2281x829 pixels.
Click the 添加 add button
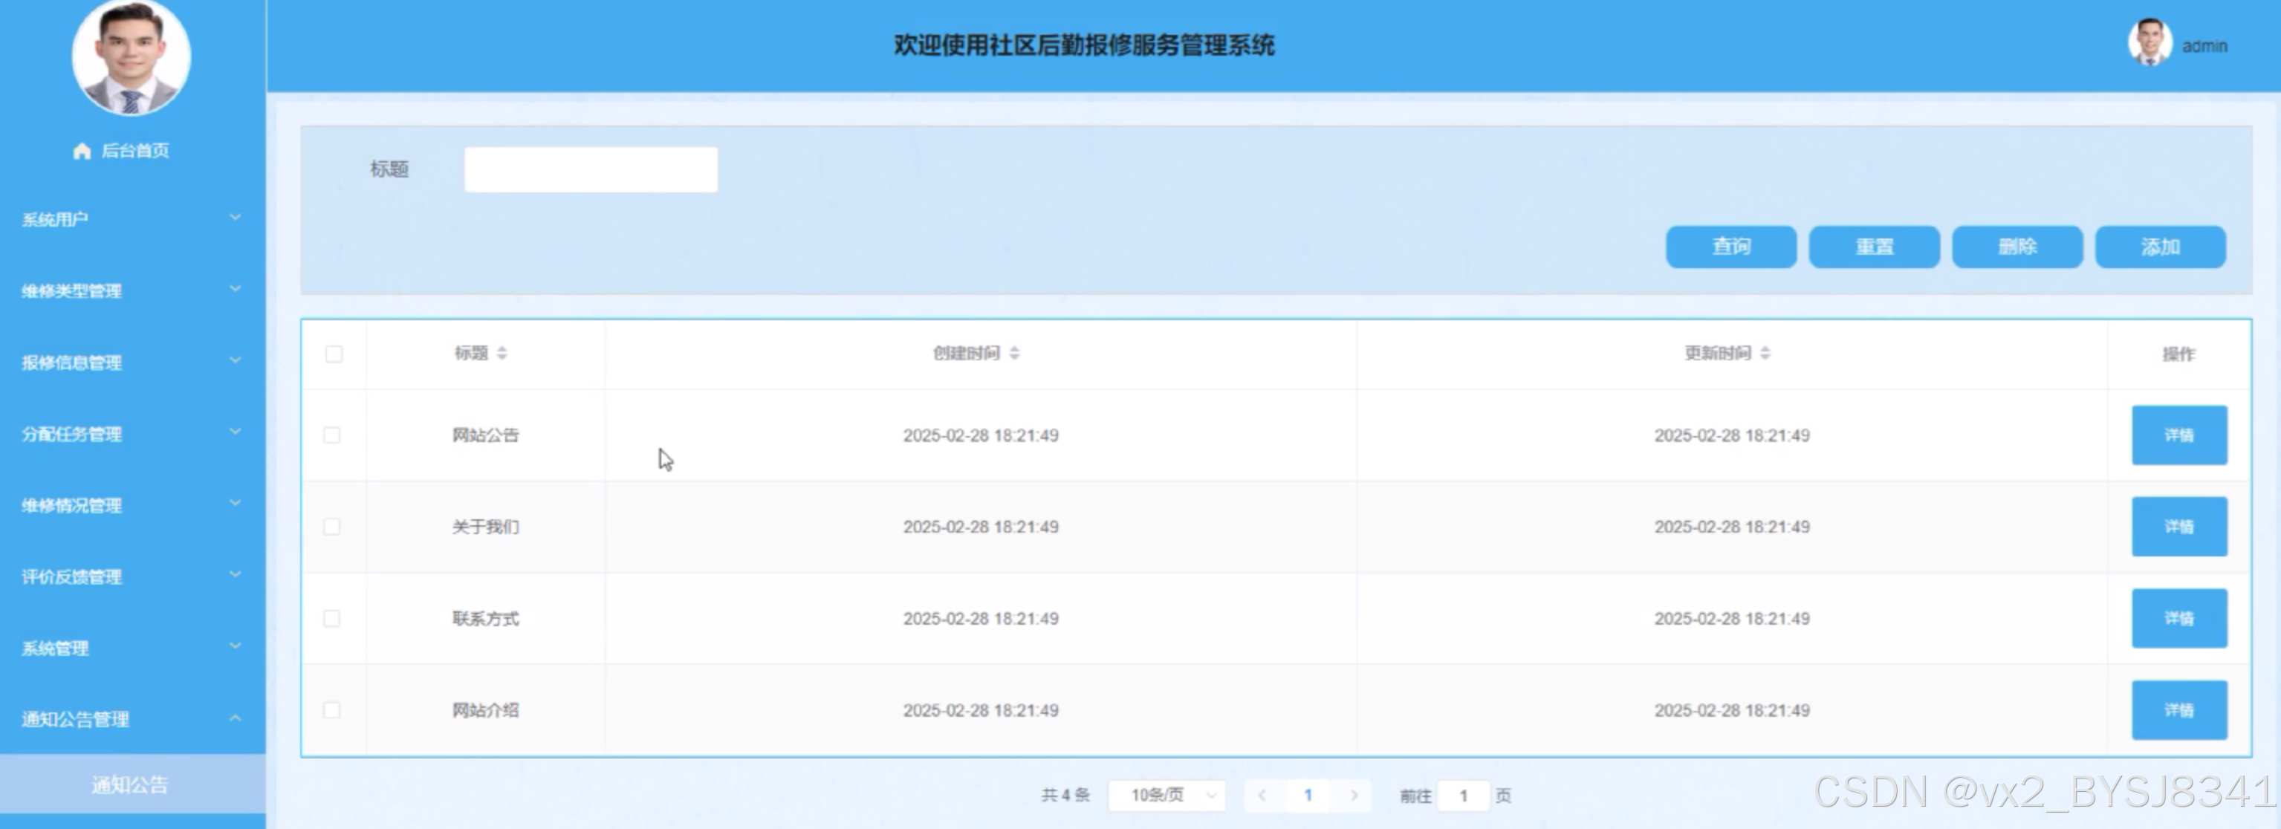[x=2160, y=246]
